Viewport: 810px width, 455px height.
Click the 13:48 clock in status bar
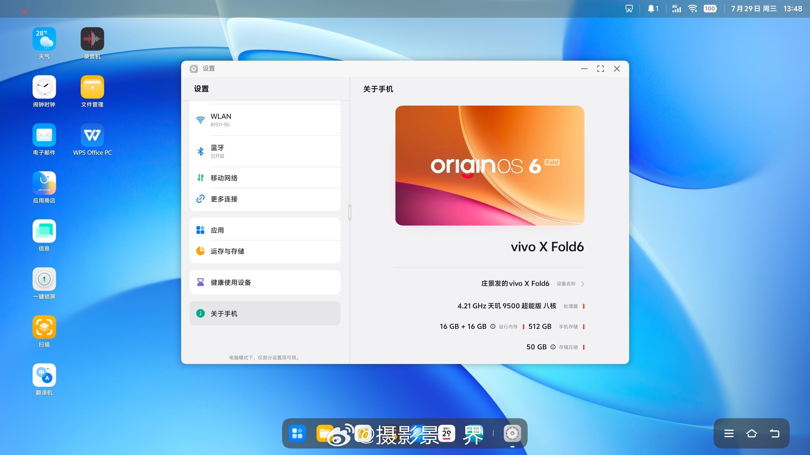pos(793,9)
